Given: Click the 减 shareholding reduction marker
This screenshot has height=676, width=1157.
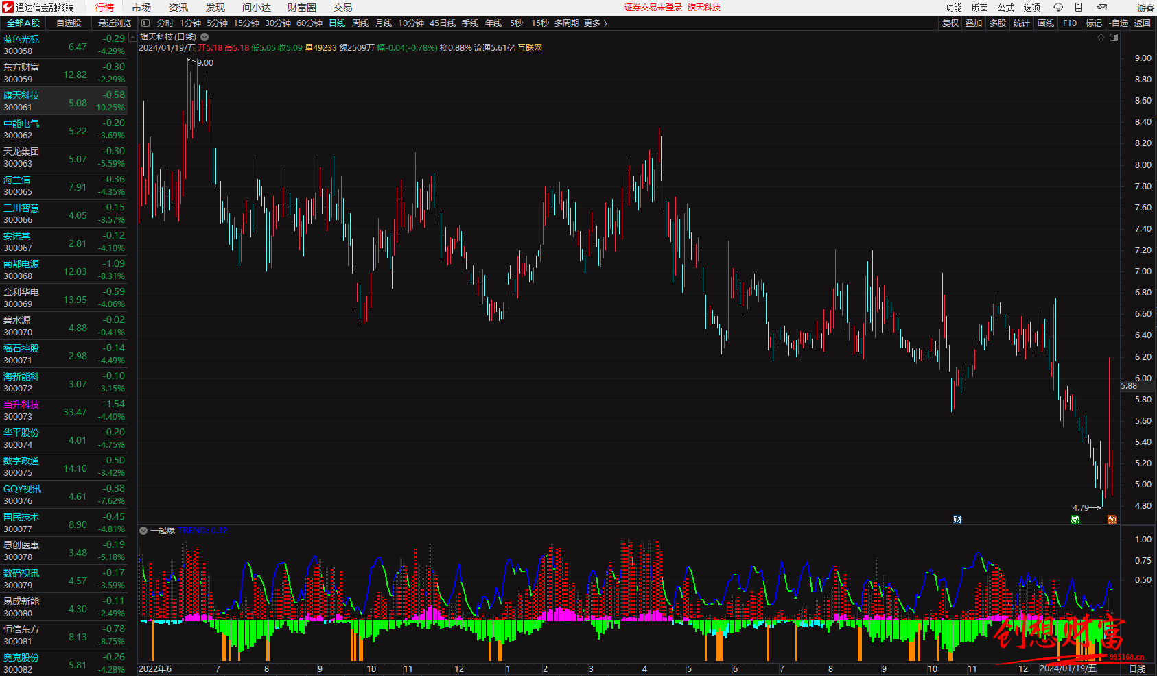Looking at the screenshot, I should tap(1075, 520).
